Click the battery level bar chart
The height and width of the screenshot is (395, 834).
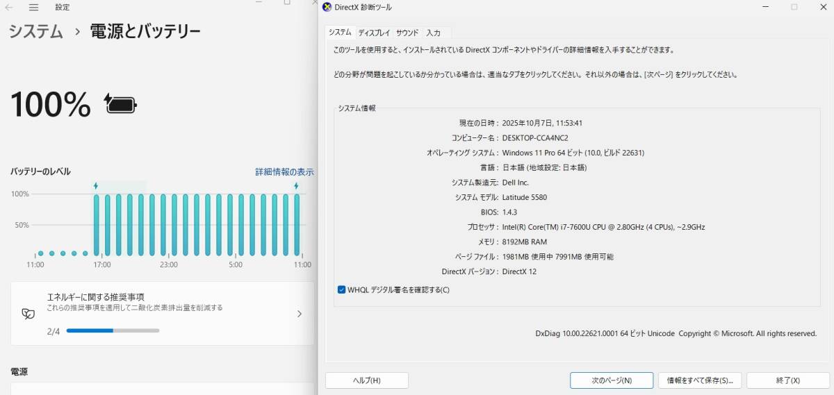coord(163,224)
